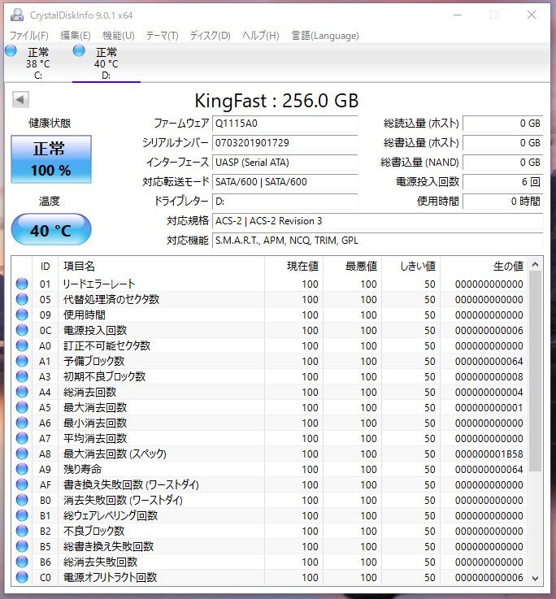Select the 総ウェアレベリング回数 attribute name
This screenshot has width=556, height=599.
coord(111,515)
